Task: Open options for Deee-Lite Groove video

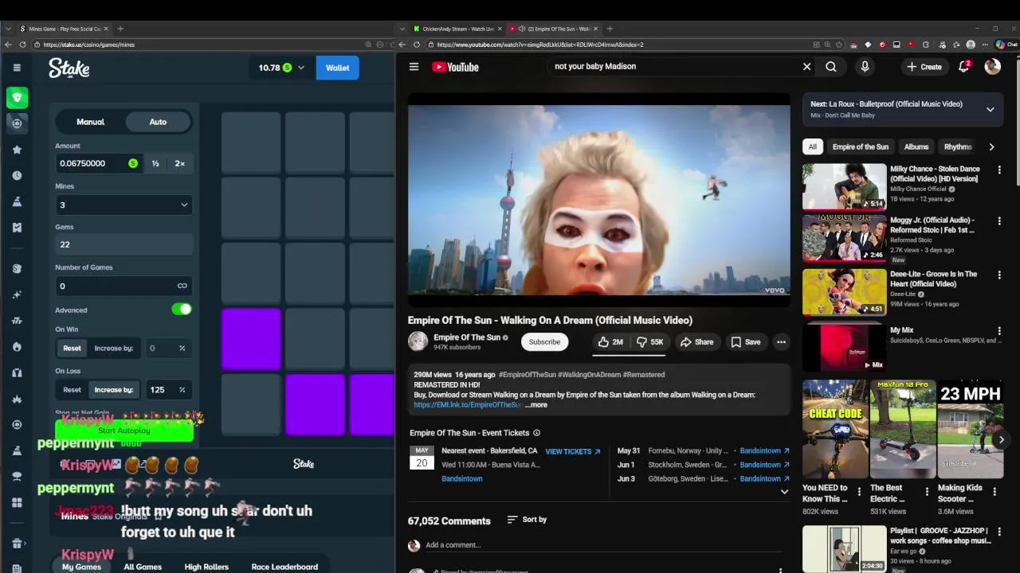Action: coord(998,275)
